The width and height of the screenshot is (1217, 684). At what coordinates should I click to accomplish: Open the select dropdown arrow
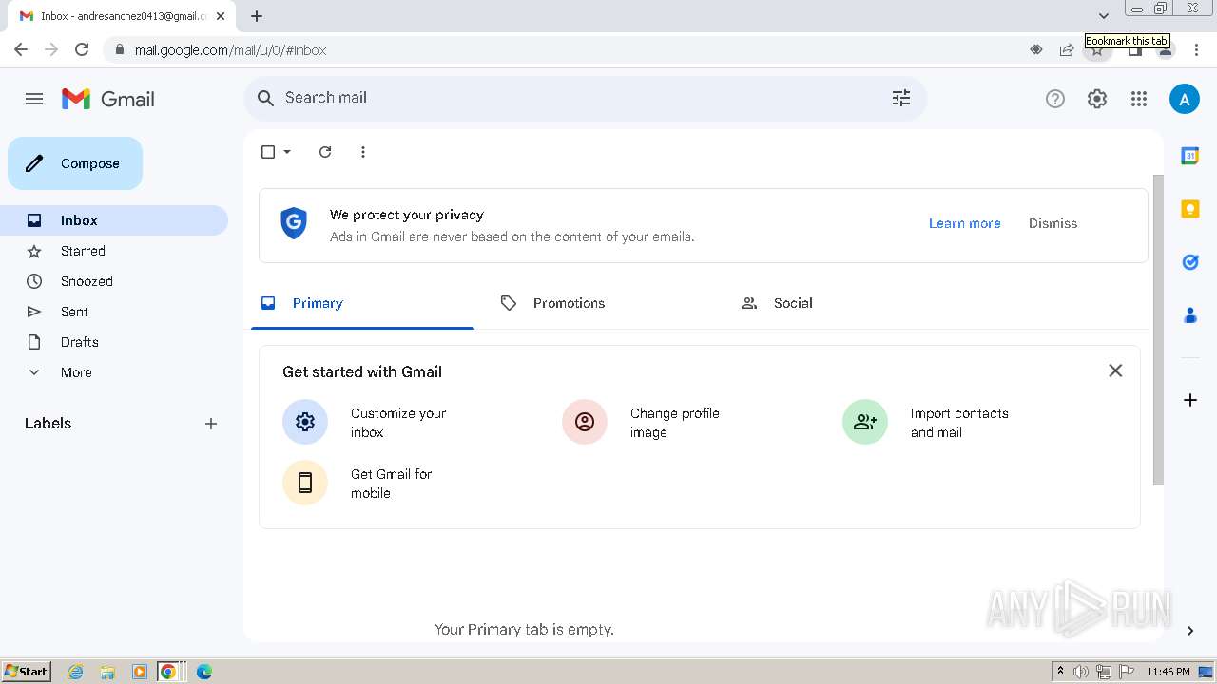[x=287, y=152]
